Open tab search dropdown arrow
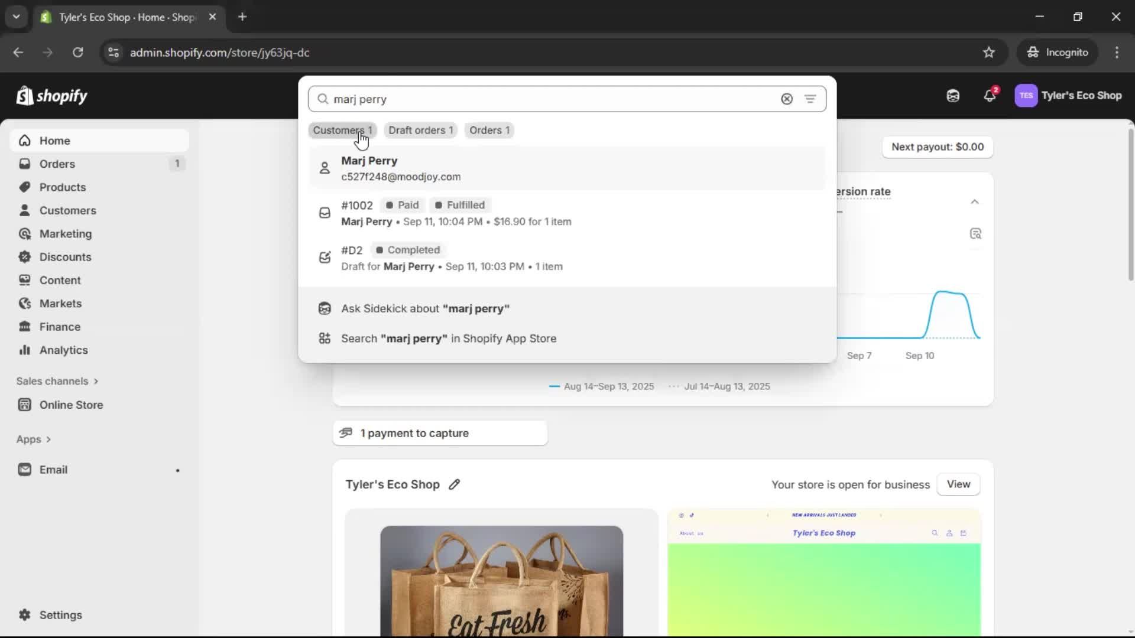 [x=17, y=17]
